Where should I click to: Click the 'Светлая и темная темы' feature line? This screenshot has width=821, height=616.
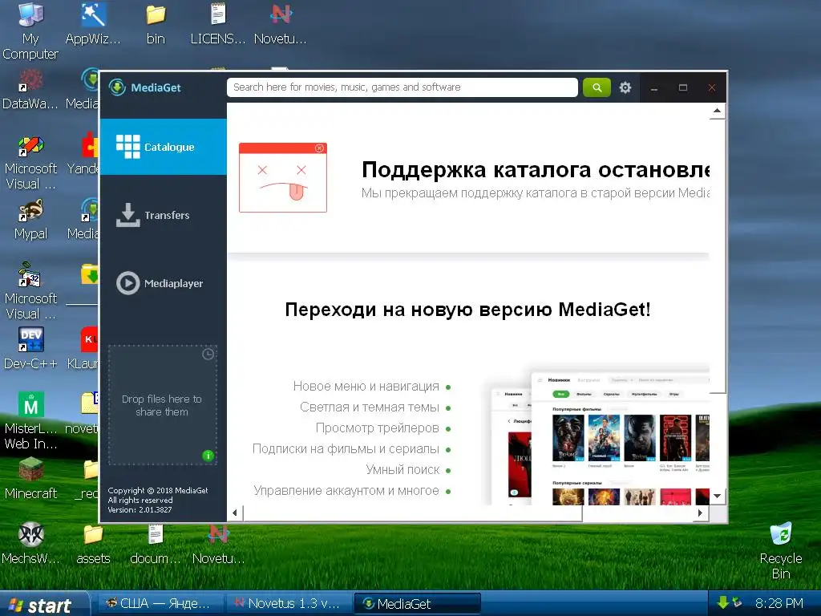click(x=370, y=407)
